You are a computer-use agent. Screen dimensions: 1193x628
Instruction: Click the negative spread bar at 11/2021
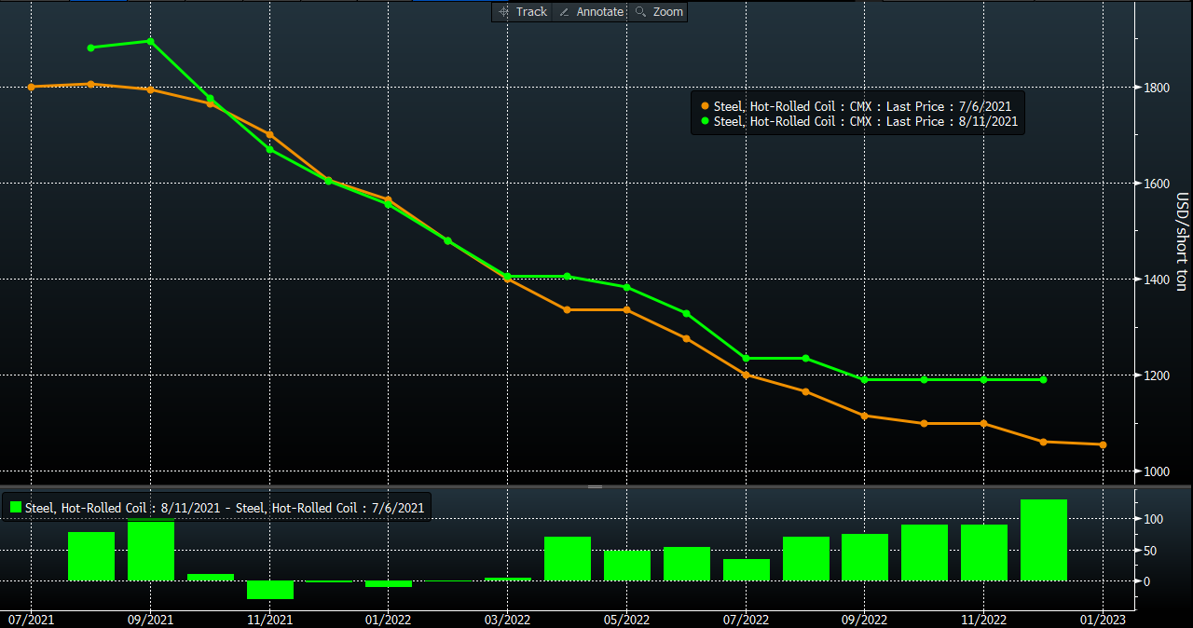270,590
